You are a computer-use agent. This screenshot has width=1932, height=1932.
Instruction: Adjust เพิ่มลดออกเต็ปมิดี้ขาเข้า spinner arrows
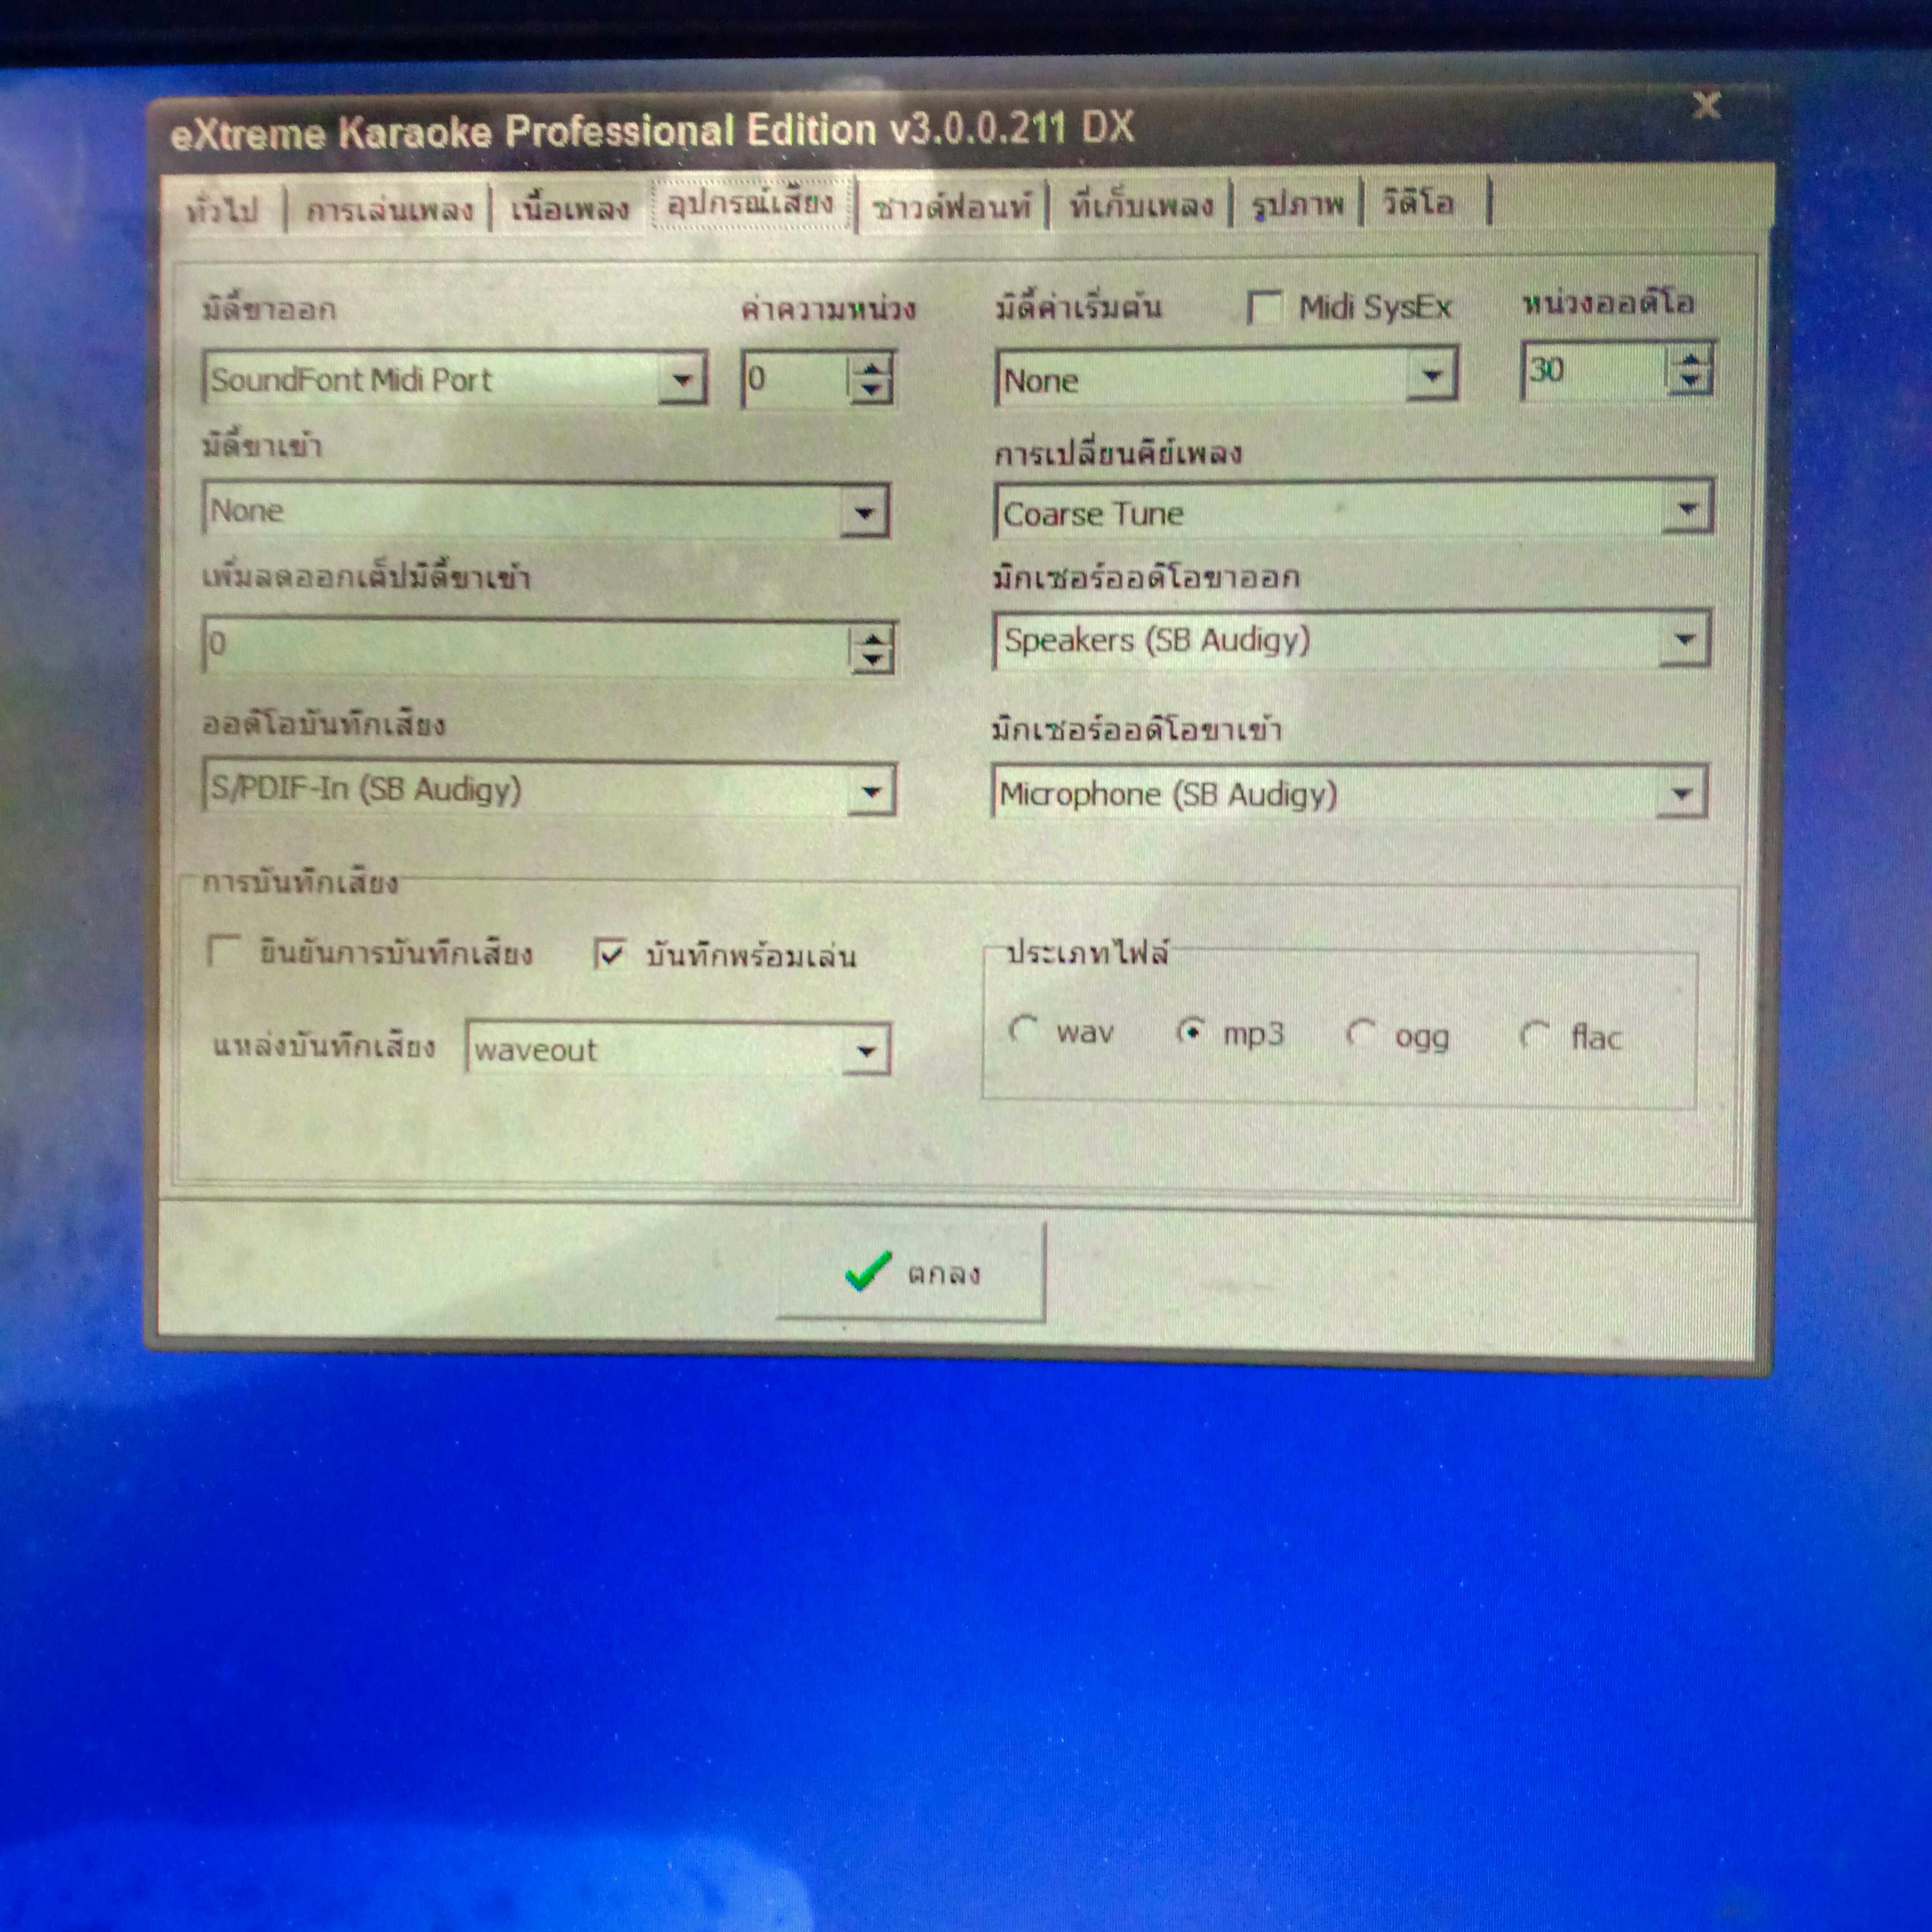click(x=872, y=648)
